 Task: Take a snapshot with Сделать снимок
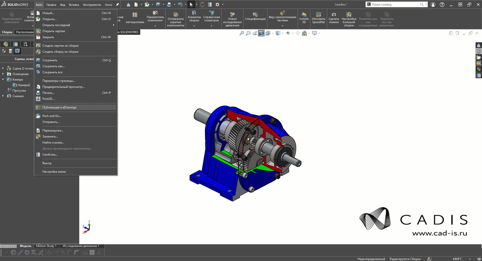point(334,18)
